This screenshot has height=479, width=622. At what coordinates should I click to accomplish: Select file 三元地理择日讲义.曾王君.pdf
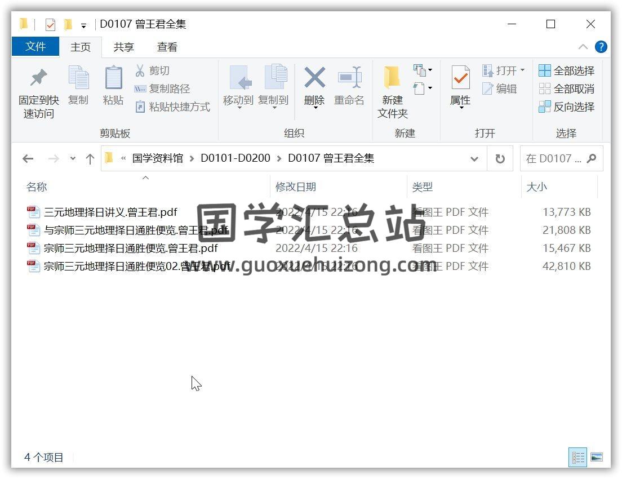point(110,212)
